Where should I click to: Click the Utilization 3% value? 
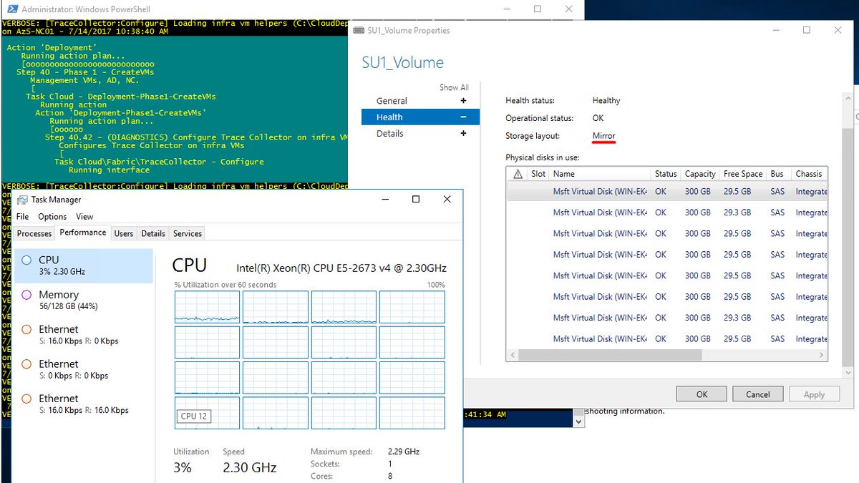(183, 468)
